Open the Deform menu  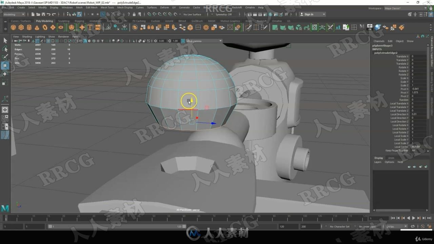(164, 7)
